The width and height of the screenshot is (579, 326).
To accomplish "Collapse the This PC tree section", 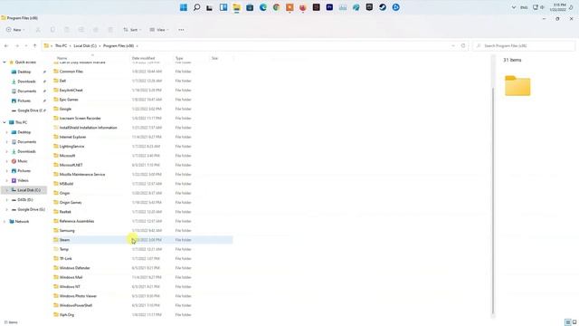I will 5,122.
